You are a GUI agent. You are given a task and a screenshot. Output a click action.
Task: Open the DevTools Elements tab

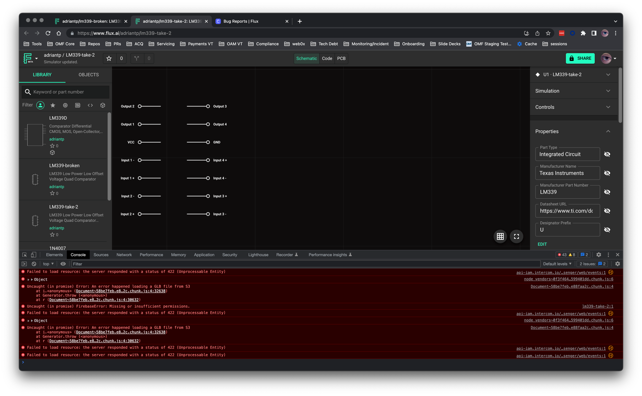click(54, 255)
